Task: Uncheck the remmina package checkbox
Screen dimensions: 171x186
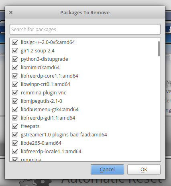Action: coord(15,159)
